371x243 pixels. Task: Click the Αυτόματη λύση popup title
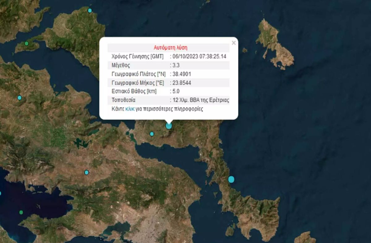click(x=170, y=47)
